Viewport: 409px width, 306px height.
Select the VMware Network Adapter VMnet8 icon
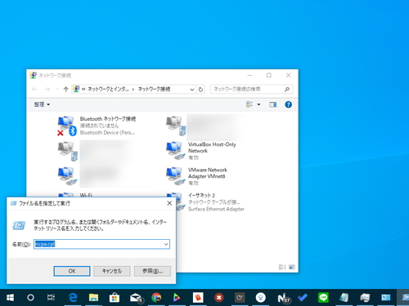(x=176, y=176)
